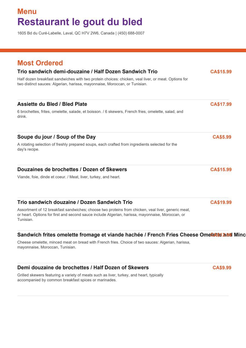Viewport: 246px width, 348px height.
Task: Click the CA$19.99 price
Action: coord(221,202)
